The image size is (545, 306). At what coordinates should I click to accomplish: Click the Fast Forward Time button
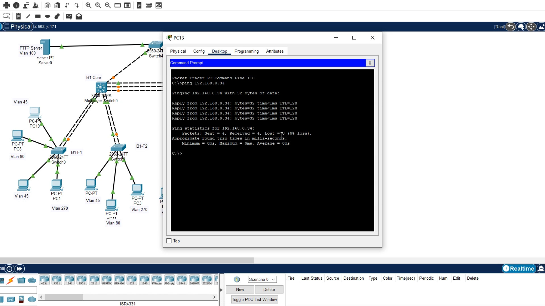coord(20,269)
